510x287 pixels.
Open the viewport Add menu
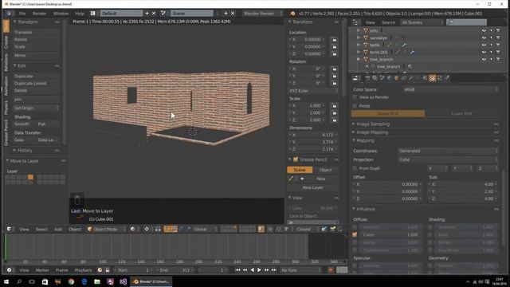click(58, 229)
